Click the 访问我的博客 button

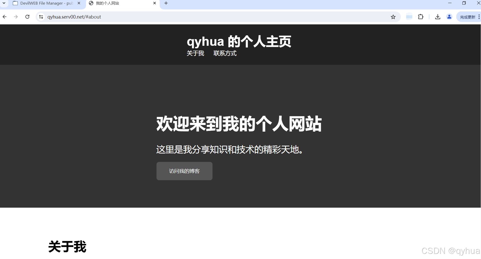click(x=184, y=171)
